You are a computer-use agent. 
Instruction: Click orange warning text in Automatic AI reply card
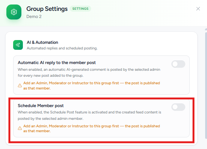91,86
